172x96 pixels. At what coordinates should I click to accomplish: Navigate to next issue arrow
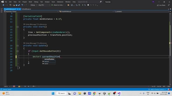pos(28,86)
